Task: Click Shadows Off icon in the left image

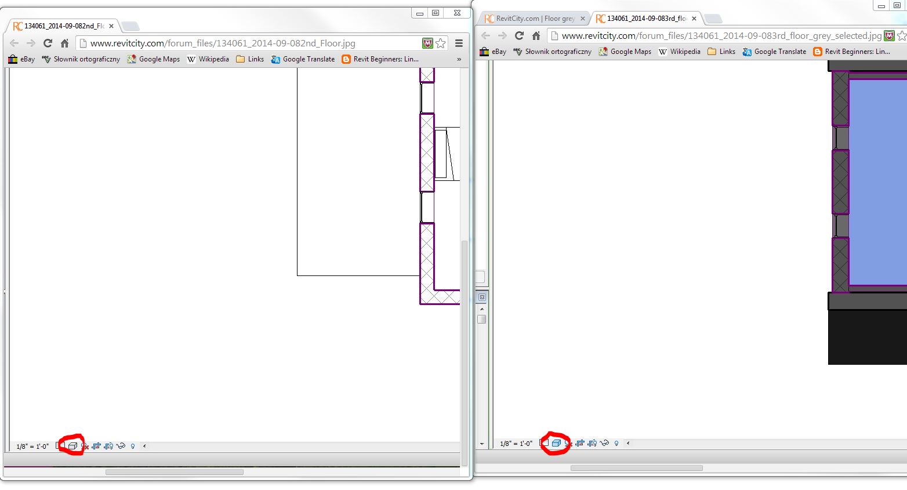Action: (x=85, y=446)
